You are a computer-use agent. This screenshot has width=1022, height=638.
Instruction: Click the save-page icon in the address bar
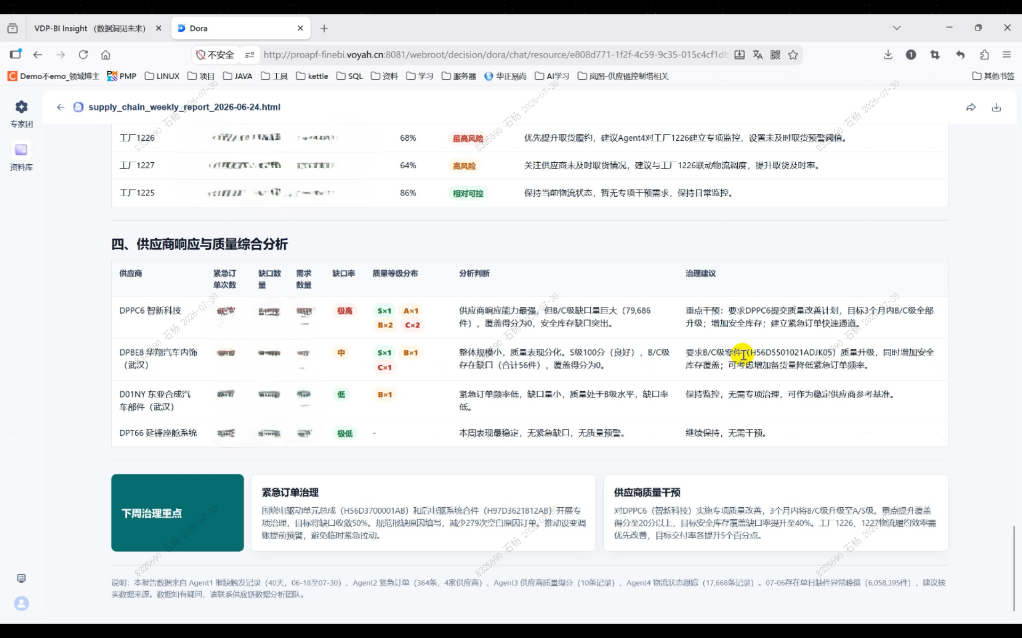click(x=739, y=55)
